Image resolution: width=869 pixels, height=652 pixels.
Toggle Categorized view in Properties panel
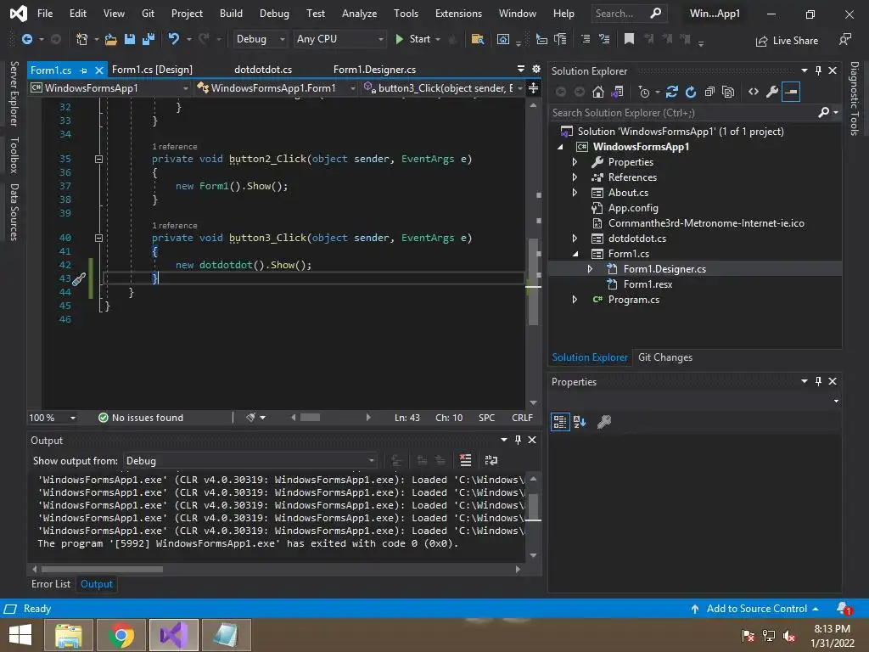[560, 421]
